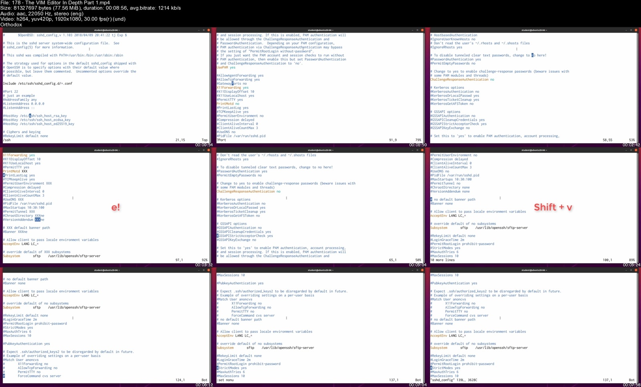
Task: Open the video frame stamped 00:00:54
Action: click(107, 87)
